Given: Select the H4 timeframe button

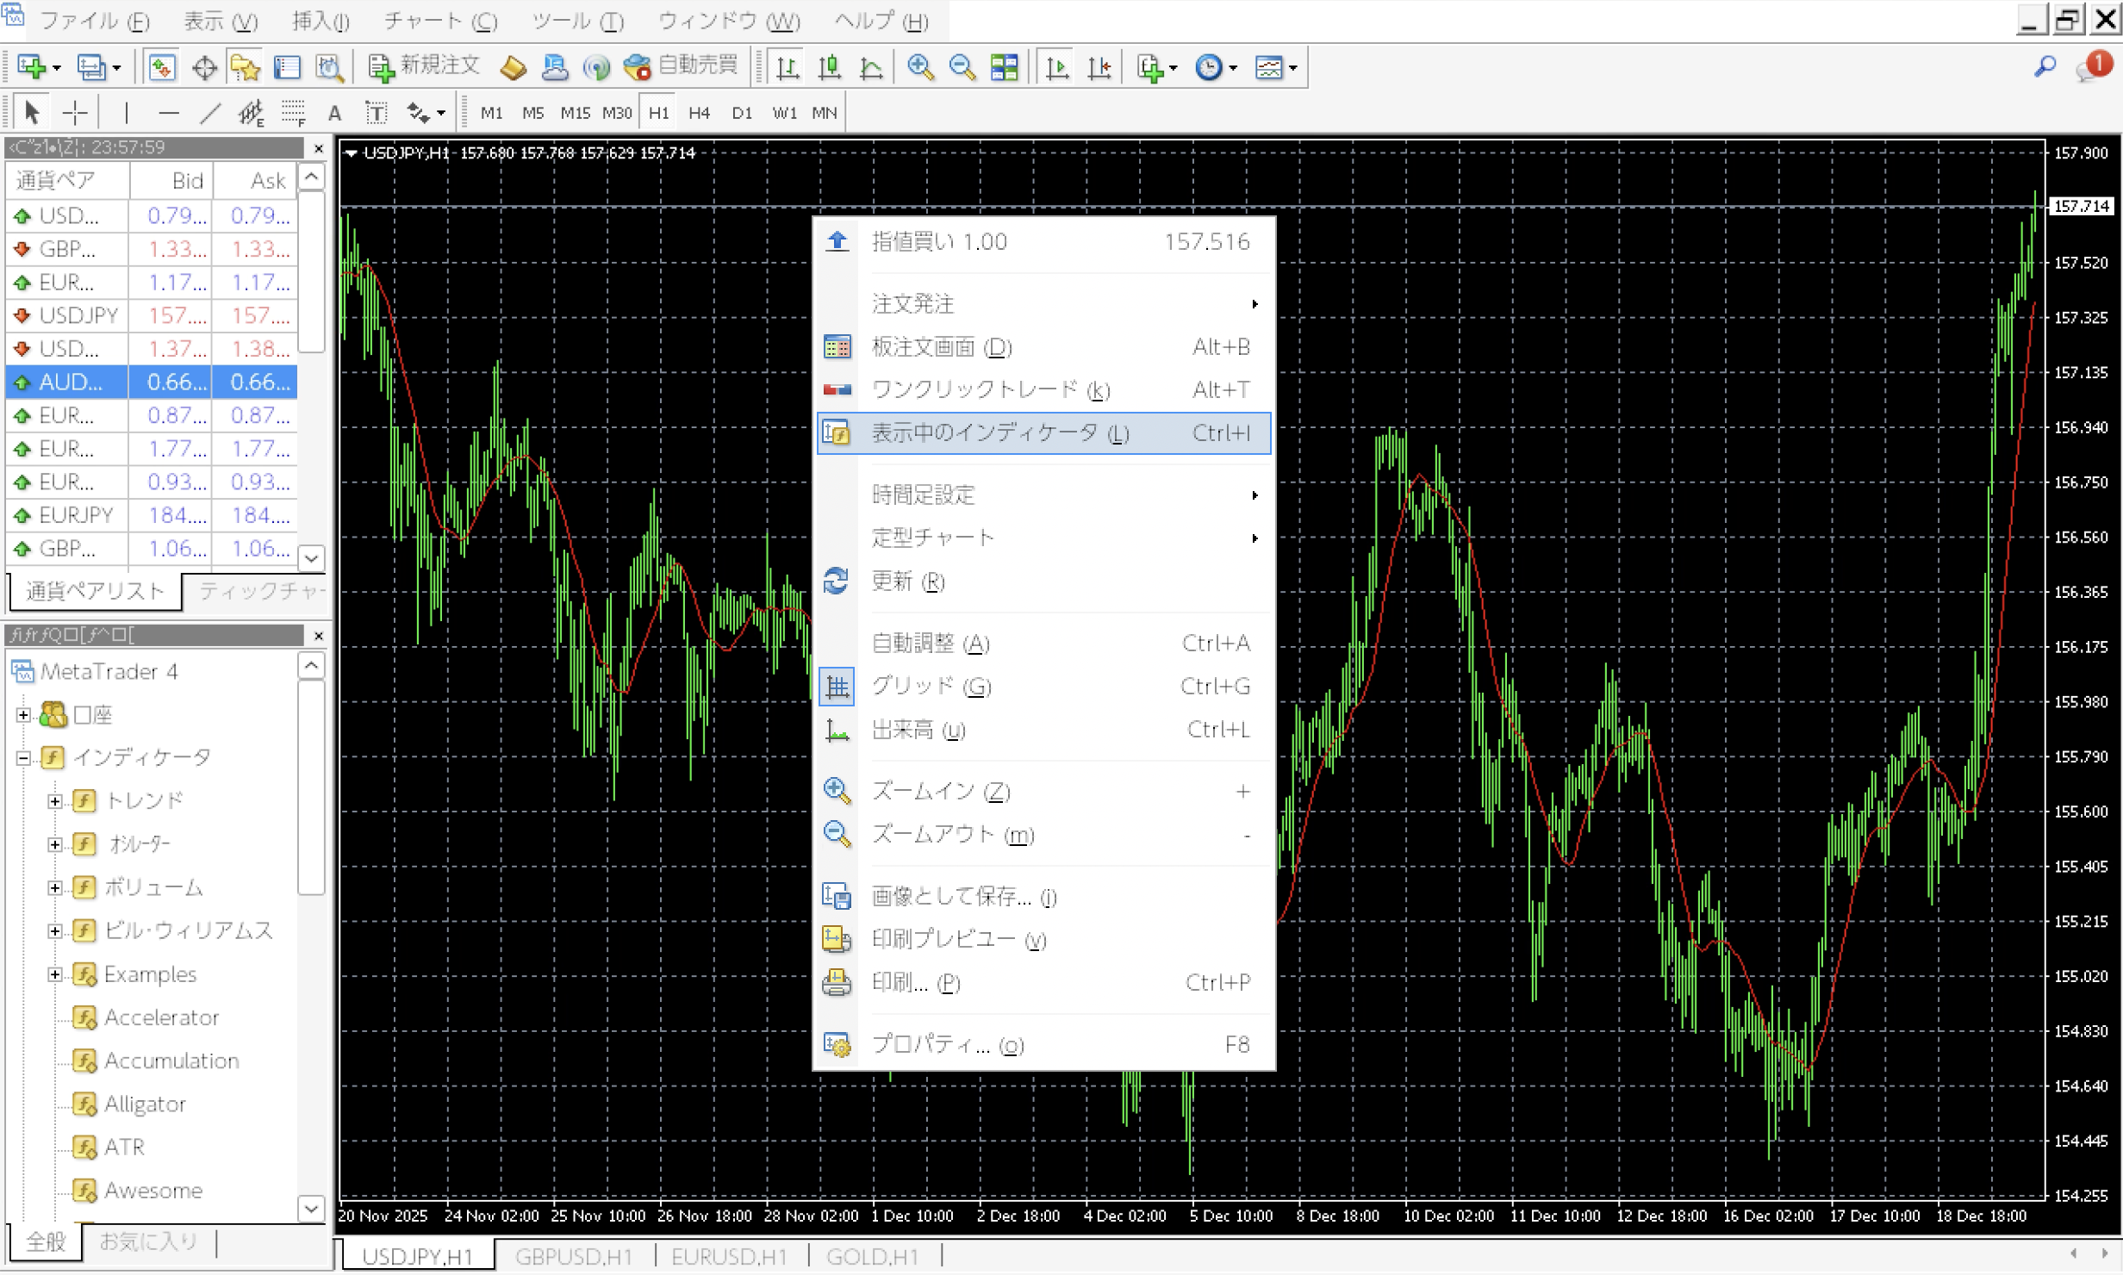Looking at the screenshot, I should point(699,113).
